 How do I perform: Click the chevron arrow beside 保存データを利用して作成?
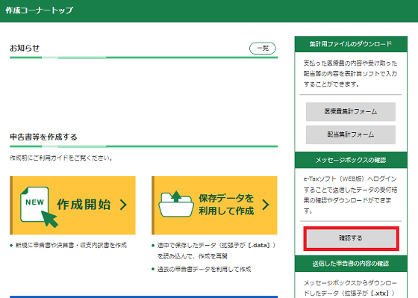[266, 205]
